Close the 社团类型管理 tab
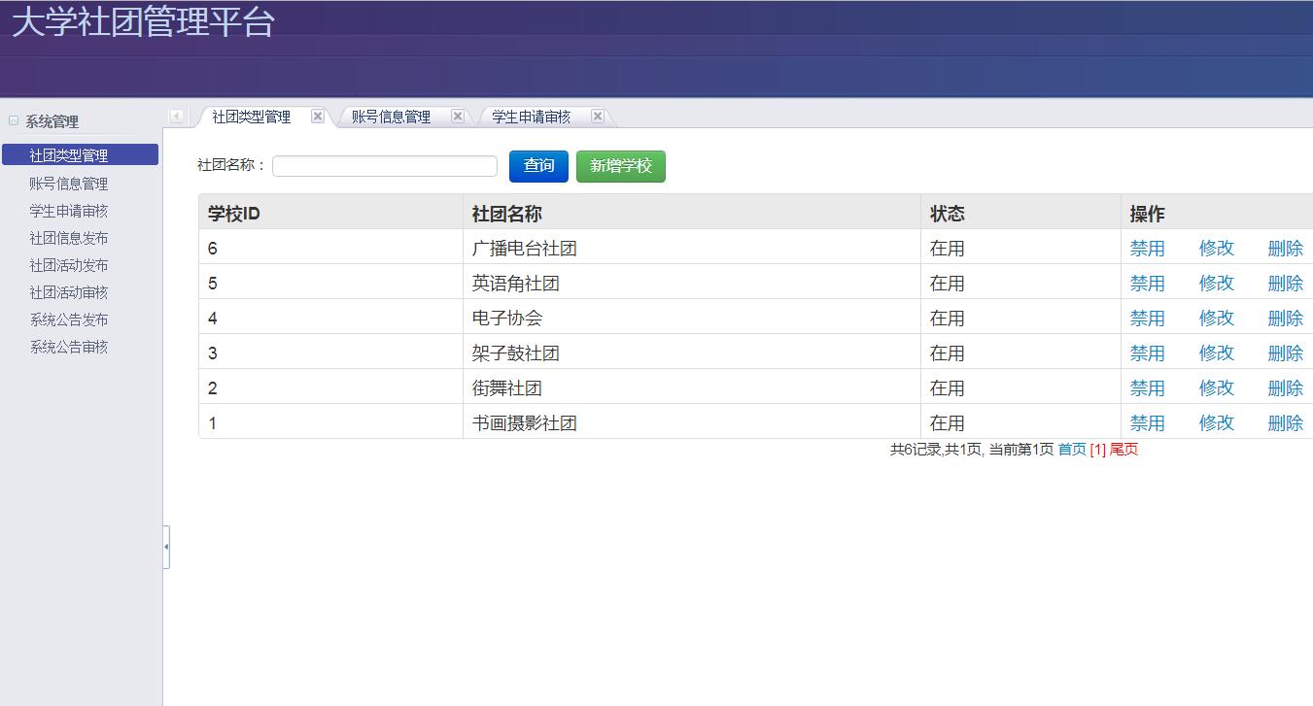The width and height of the screenshot is (1313, 706). point(317,116)
